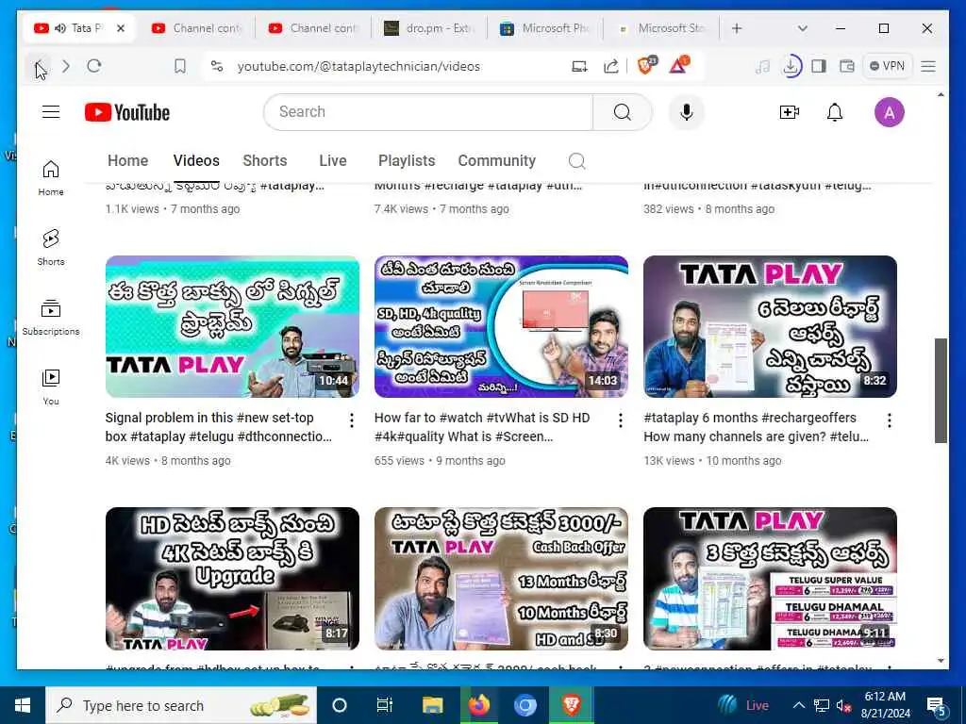Viewport: 966px width, 724px height.
Task: Switch to the channel Shorts tab
Action: click(x=265, y=160)
